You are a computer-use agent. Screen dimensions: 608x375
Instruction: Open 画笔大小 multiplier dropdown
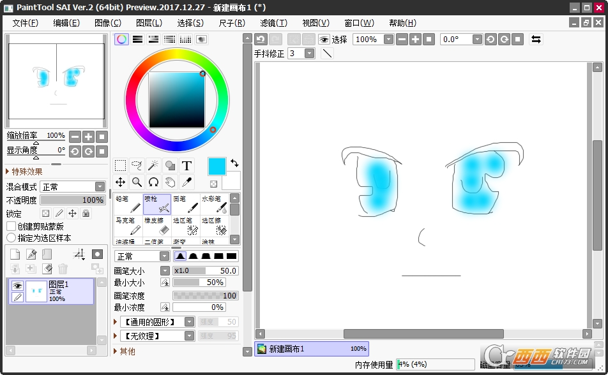coord(165,271)
